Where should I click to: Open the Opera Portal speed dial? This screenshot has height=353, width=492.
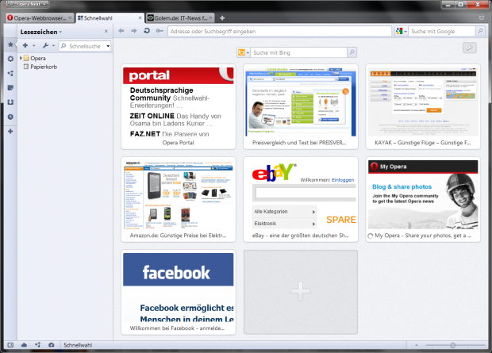click(x=179, y=106)
